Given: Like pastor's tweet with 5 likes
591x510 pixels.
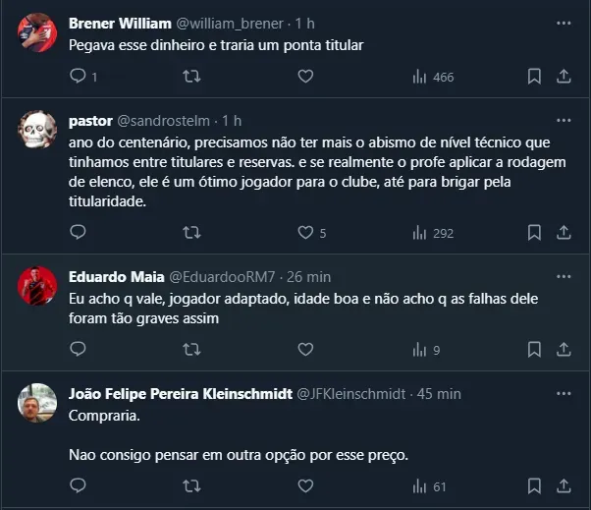Looking at the screenshot, I should click(x=305, y=233).
